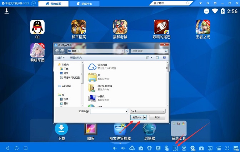Open the QQ app on the desktop

tap(37, 27)
